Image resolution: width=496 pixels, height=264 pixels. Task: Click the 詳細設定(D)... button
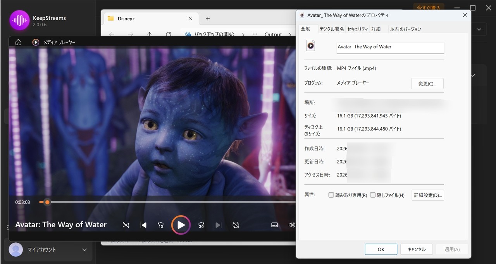click(427, 195)
